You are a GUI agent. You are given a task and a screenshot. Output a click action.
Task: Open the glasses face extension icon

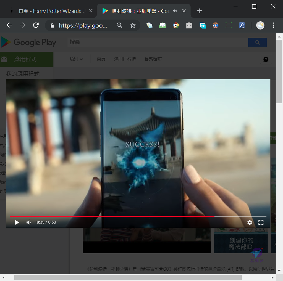point(216,25)
